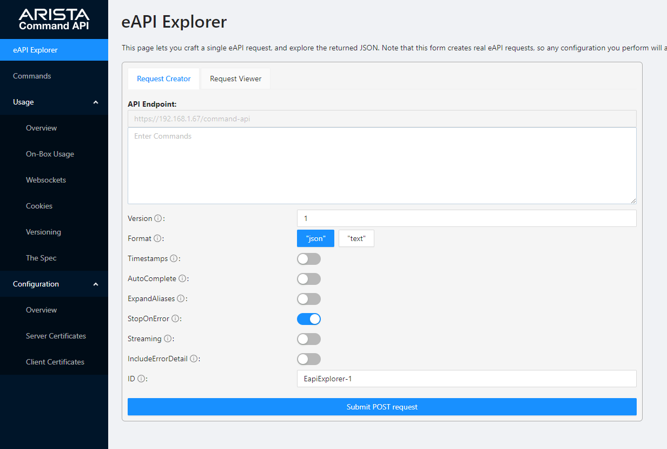Collapse the Configuration sidebar section
This screenshot has height=449, width=667.
click(x=54, y=284)
